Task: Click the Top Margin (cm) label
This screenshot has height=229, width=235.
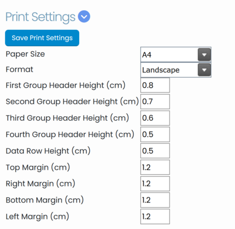Action: click(38, 168)
